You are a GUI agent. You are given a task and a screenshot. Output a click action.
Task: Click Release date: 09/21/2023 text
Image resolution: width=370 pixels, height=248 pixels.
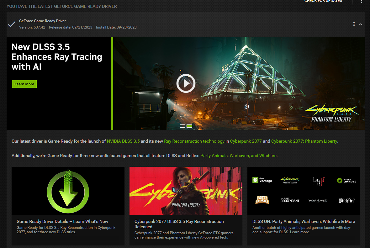click(x=71, y=27)
